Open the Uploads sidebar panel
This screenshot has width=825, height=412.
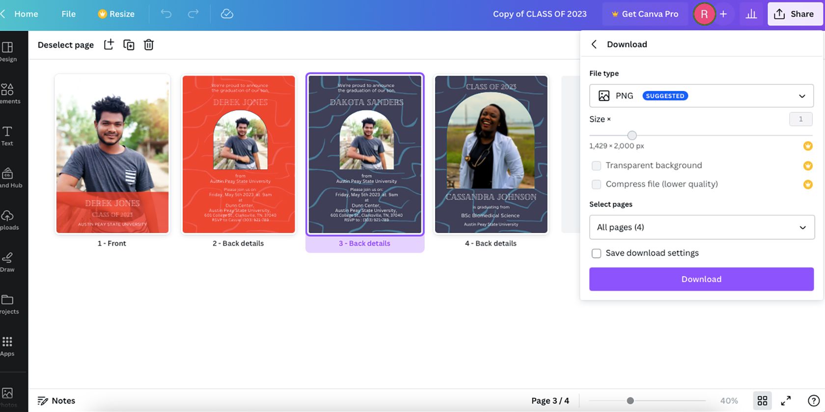click(x=8, y=220)
